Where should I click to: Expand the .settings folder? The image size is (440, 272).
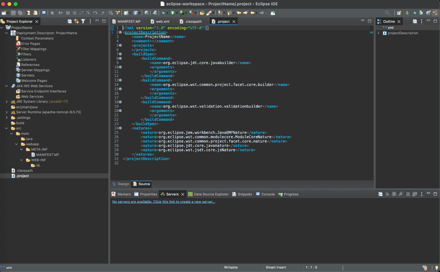pos(7,118)
